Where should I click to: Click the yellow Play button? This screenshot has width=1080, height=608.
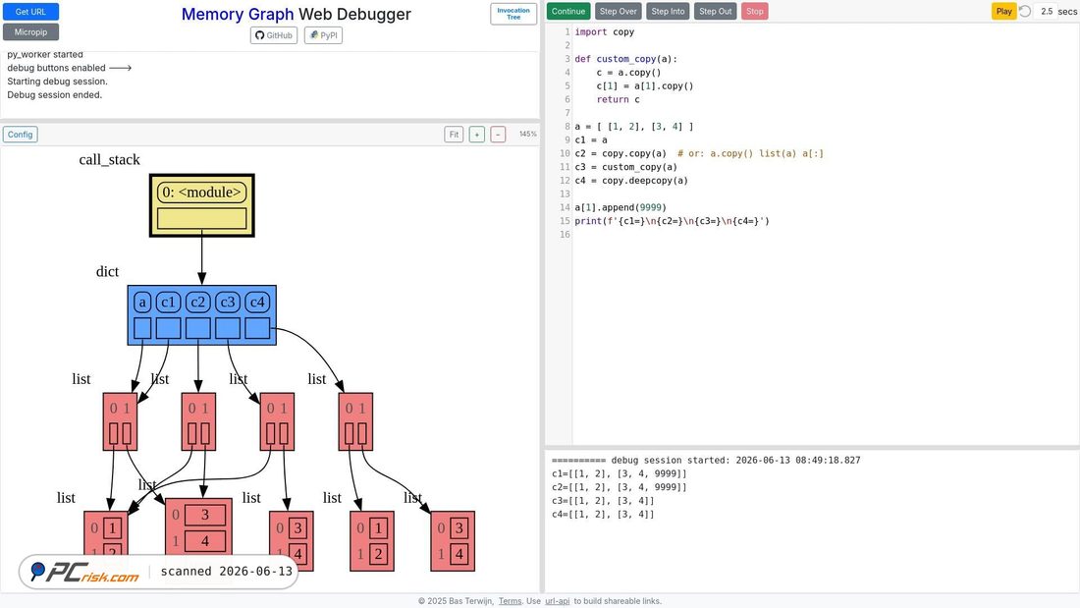(x=1003, y=11)
